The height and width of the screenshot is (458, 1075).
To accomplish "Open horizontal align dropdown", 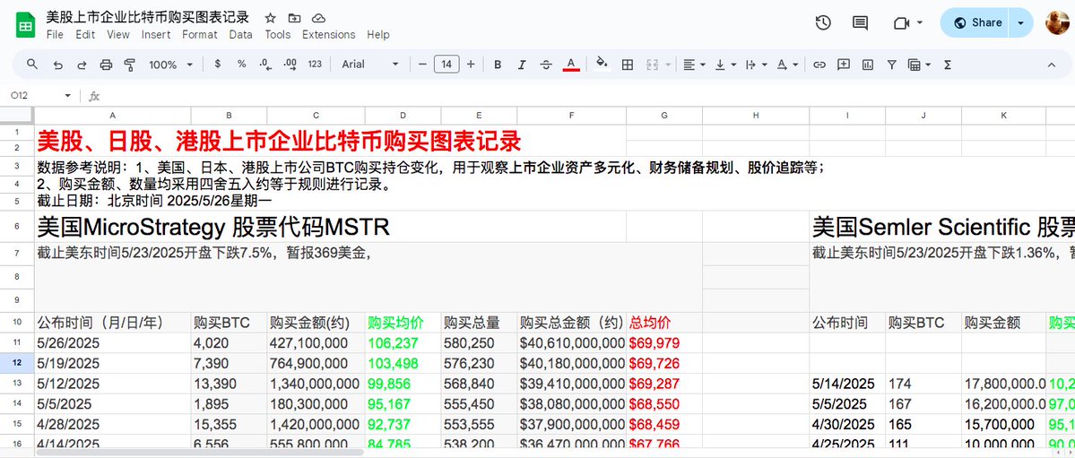I will coord(694,65).
